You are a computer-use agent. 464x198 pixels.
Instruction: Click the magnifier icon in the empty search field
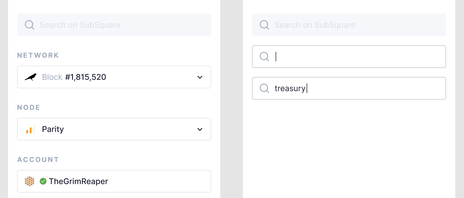pos(264,56)
